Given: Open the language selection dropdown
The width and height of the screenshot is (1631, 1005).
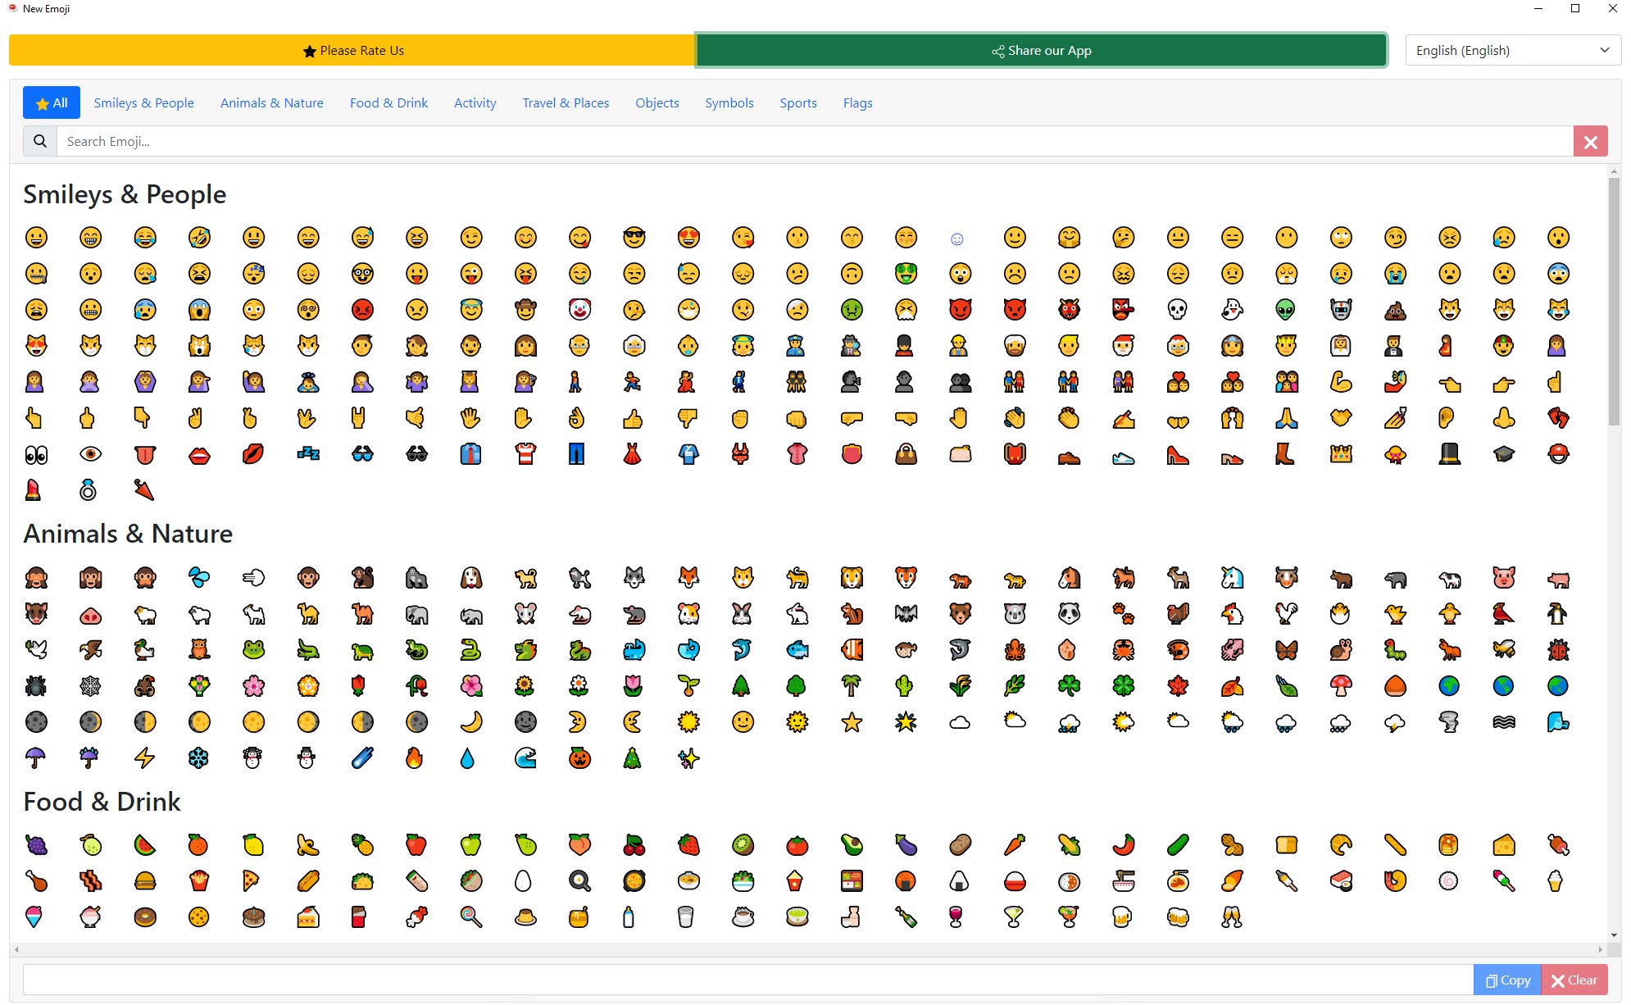Looking at the screenshot, I should tap(1512, 50).
